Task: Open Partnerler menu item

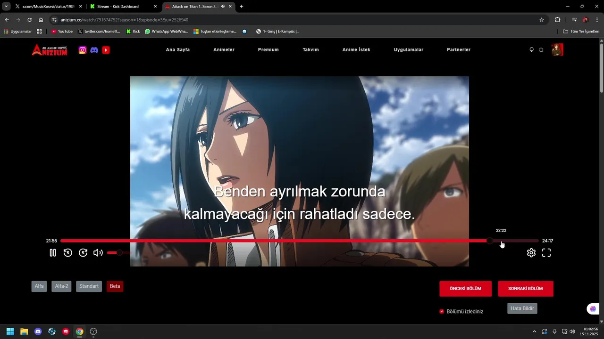Action: (x=459, y=50)
